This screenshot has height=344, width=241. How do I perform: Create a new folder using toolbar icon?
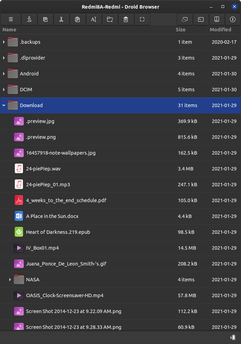(x=110, y=19)
